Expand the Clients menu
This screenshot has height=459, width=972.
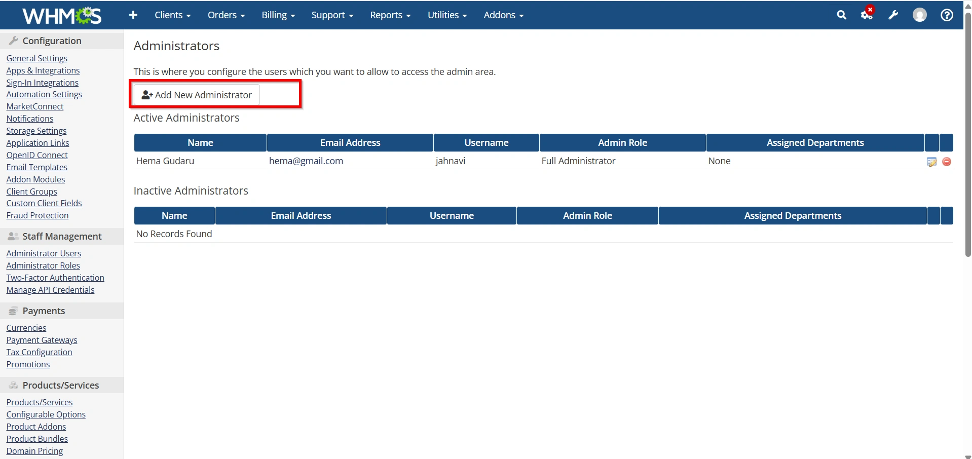tap(172, 15)
